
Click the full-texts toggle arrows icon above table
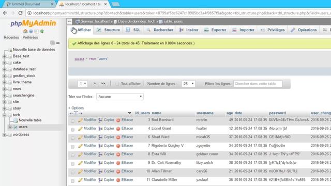[x=76, y=114]
